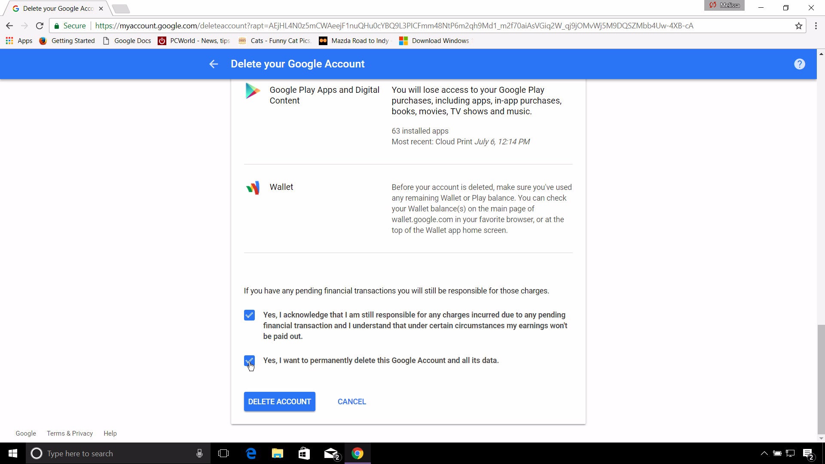The image size is (825, 464).
Task: Click the Wallet logo icon
Action: (253, 188)
